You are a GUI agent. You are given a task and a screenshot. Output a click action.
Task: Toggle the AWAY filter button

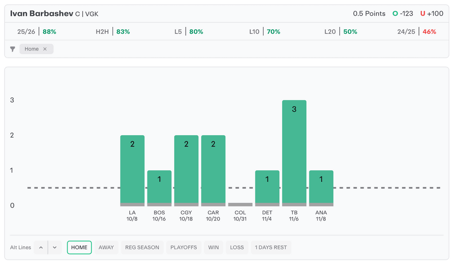point(106,247)
